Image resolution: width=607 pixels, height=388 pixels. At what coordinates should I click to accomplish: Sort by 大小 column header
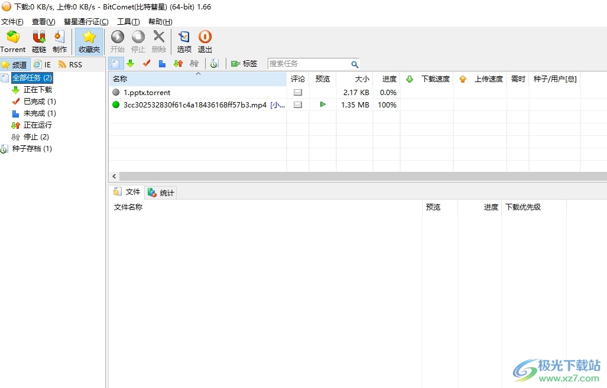355,79
